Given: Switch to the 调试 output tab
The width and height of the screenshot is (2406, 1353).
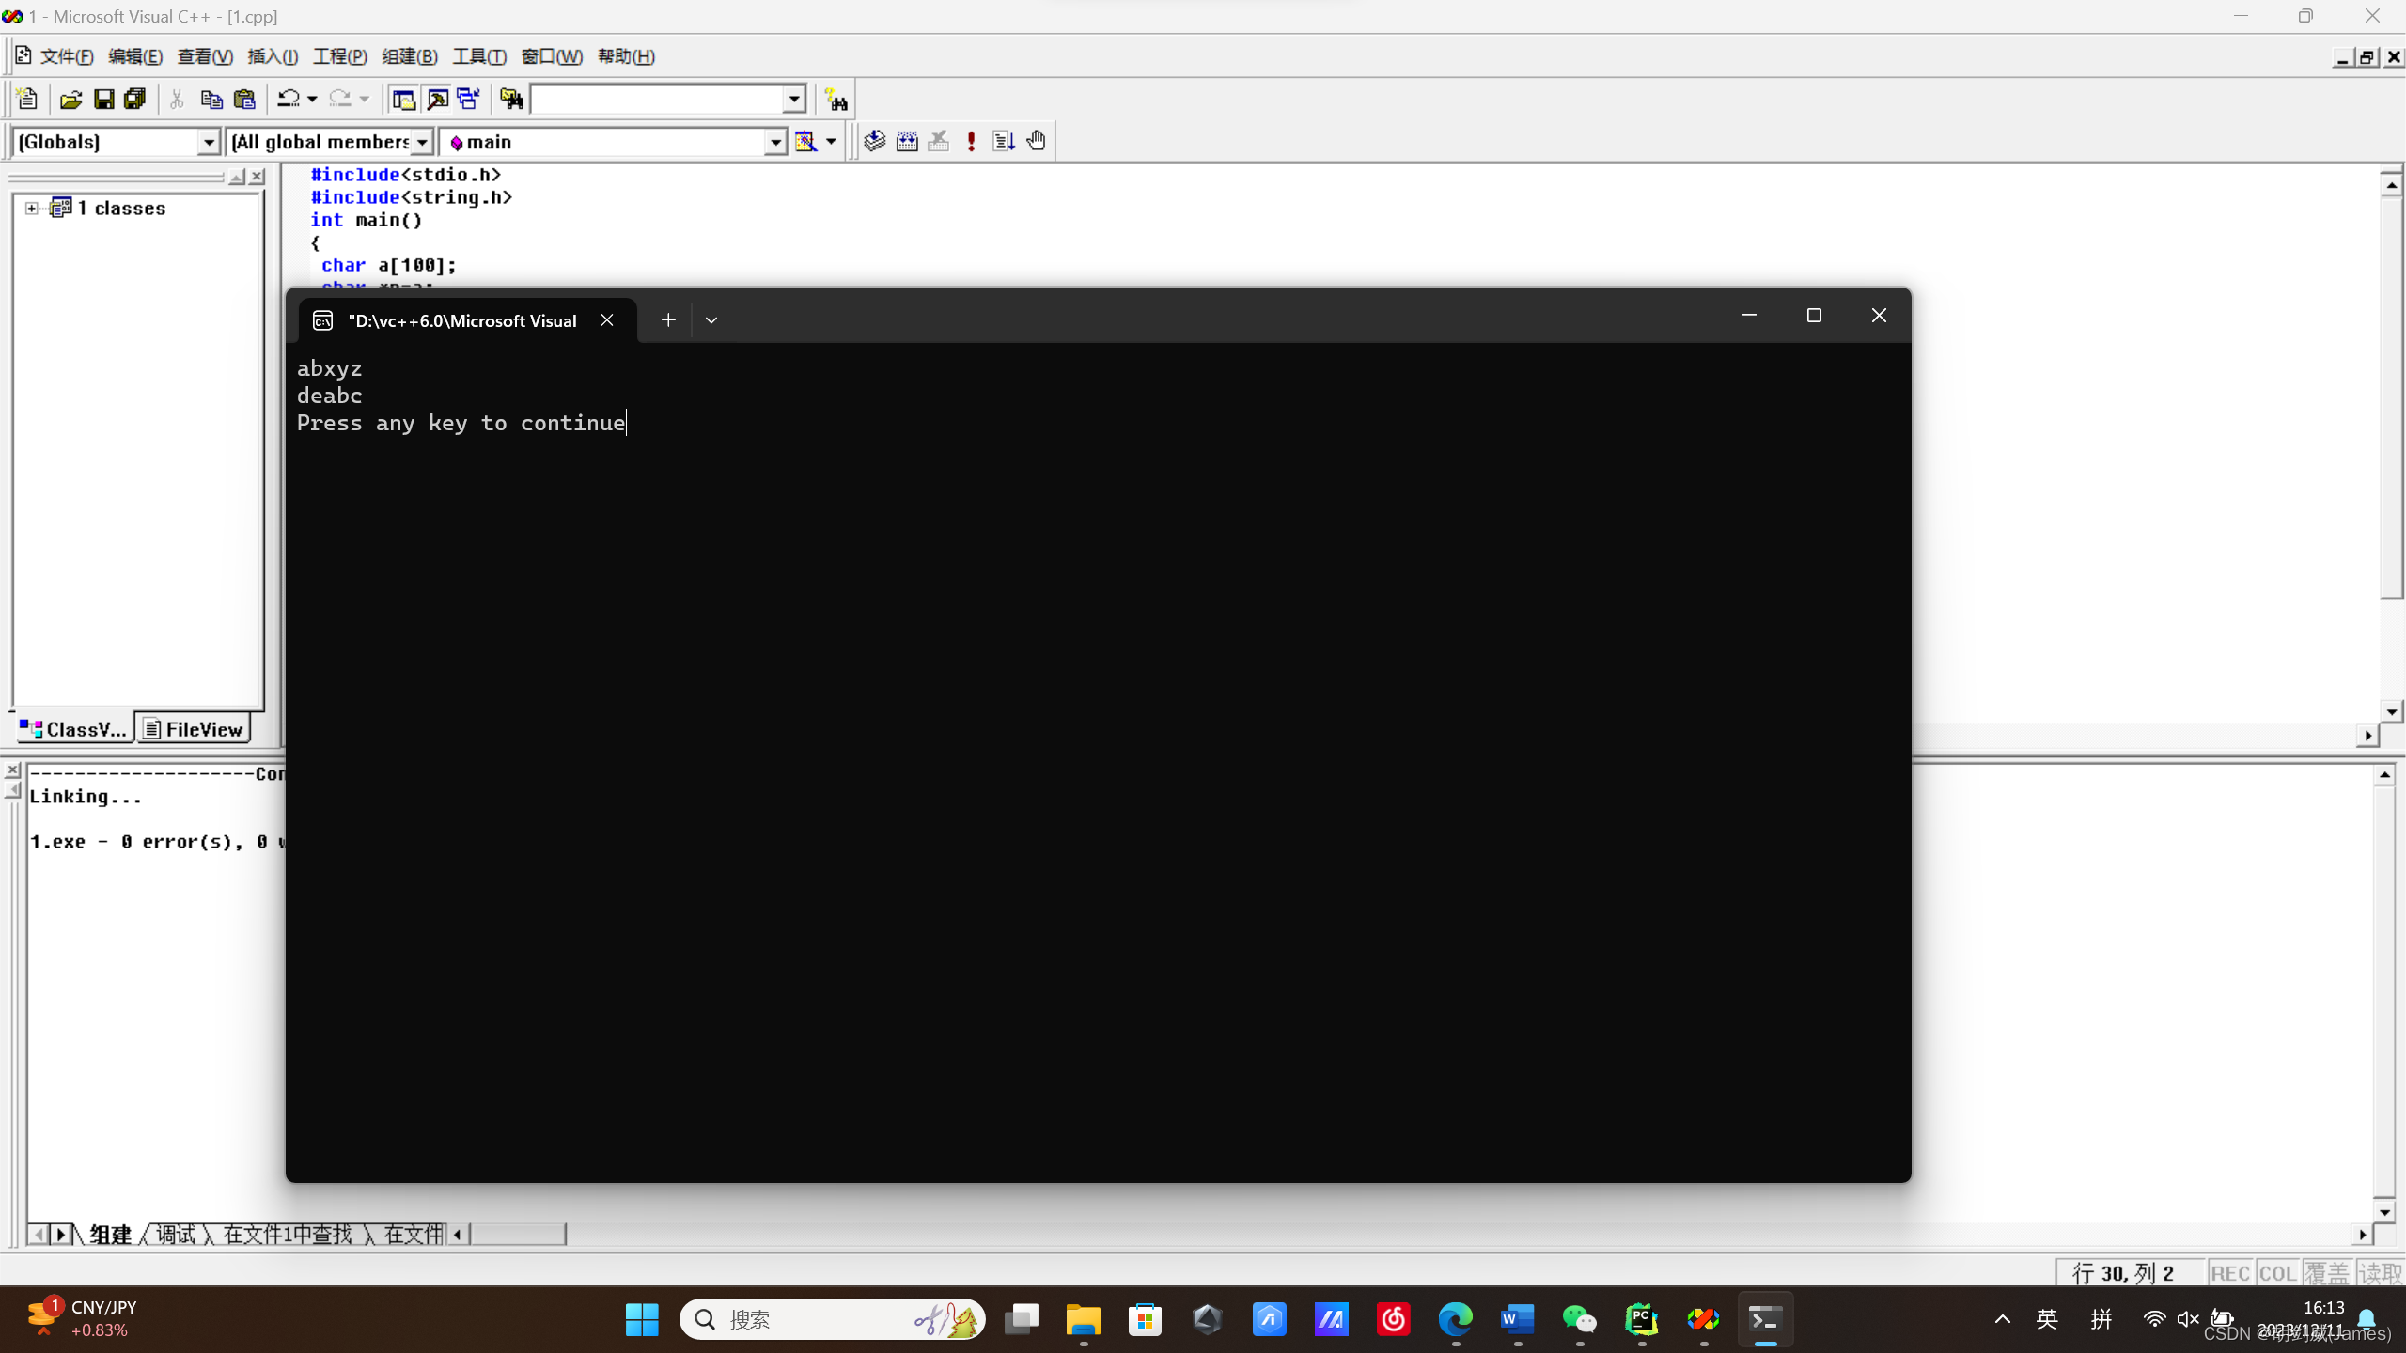Looking at the screenshot, I should [x=176, y=1234].
